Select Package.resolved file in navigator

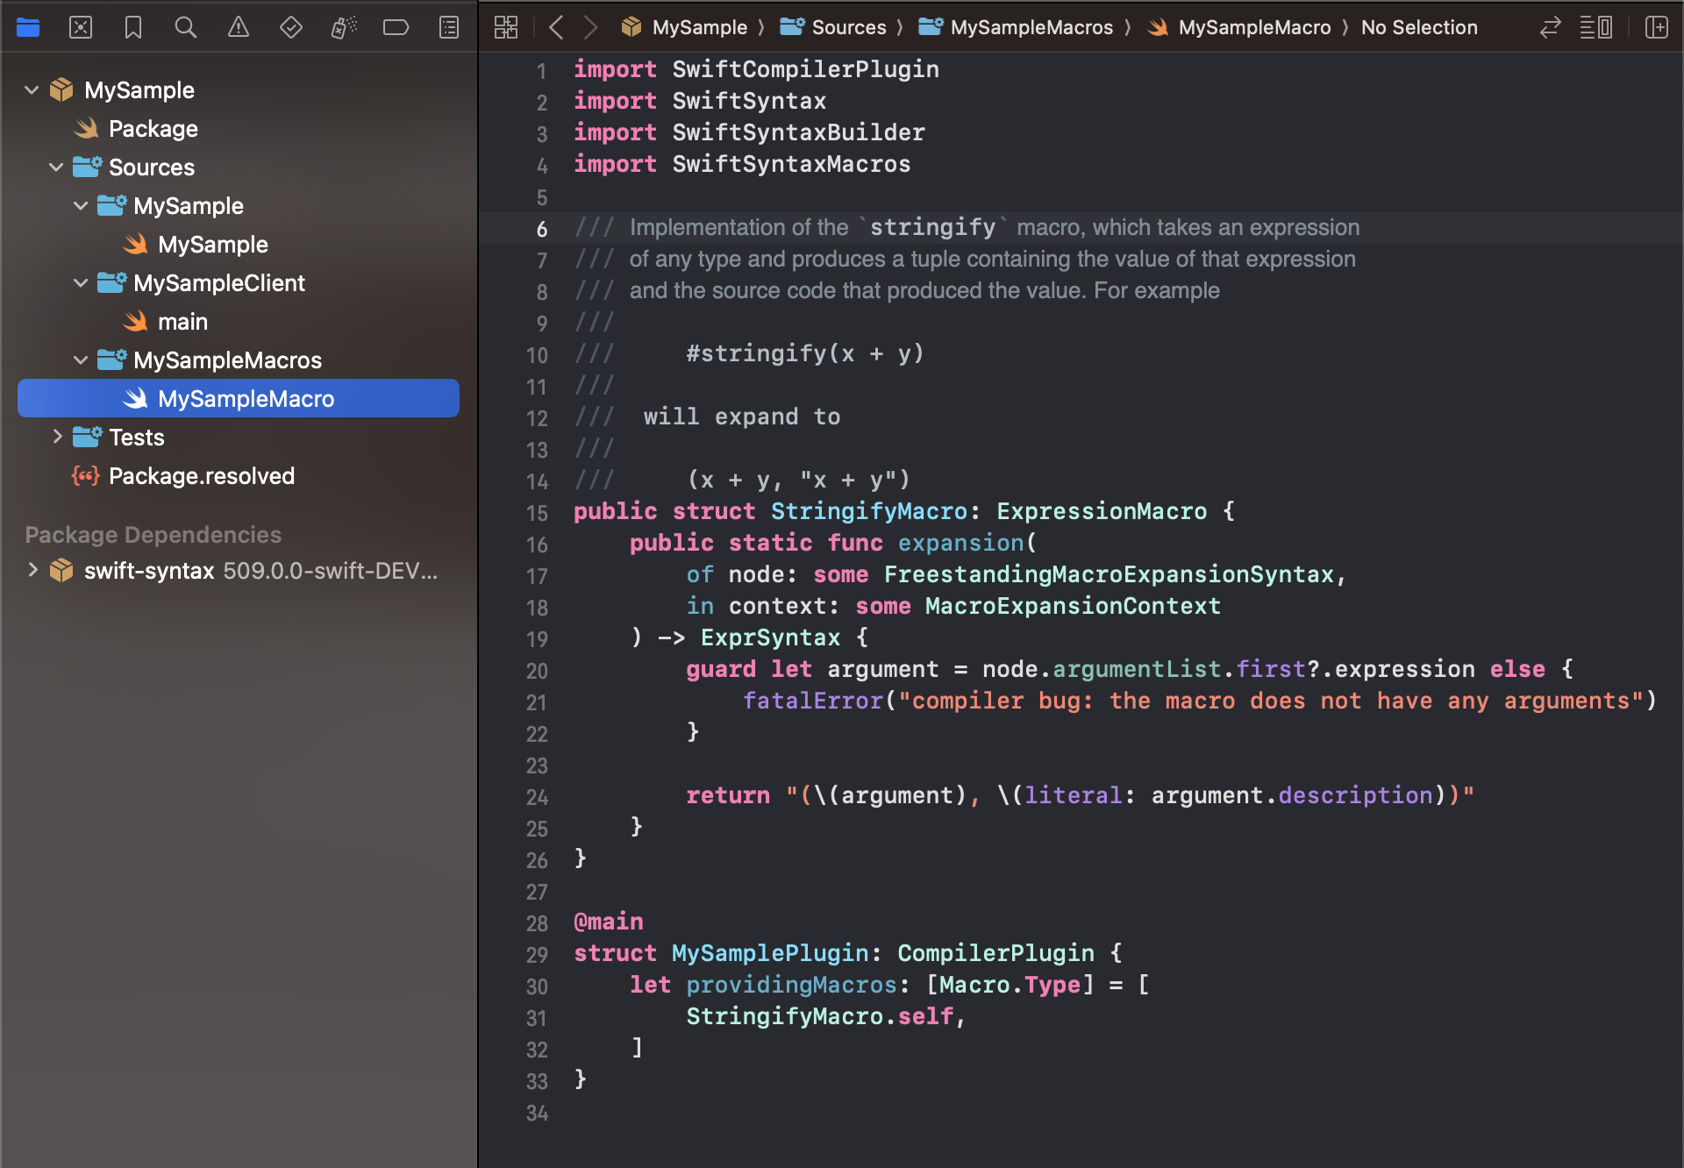pos(201,475)
